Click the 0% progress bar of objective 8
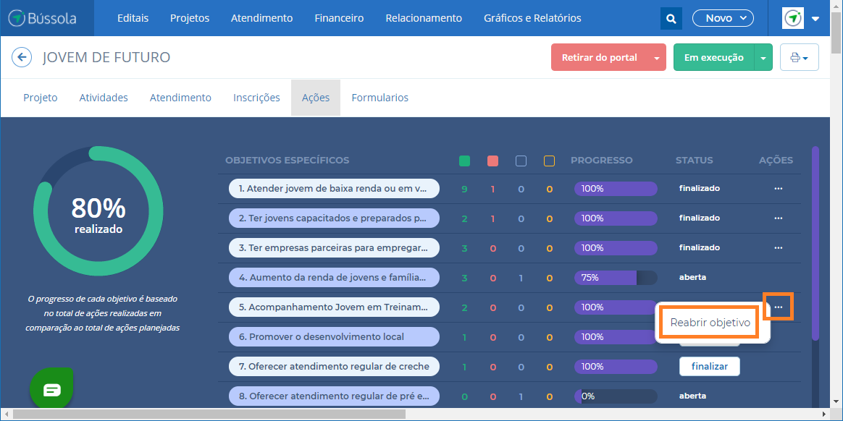 (x=616, y=396)
